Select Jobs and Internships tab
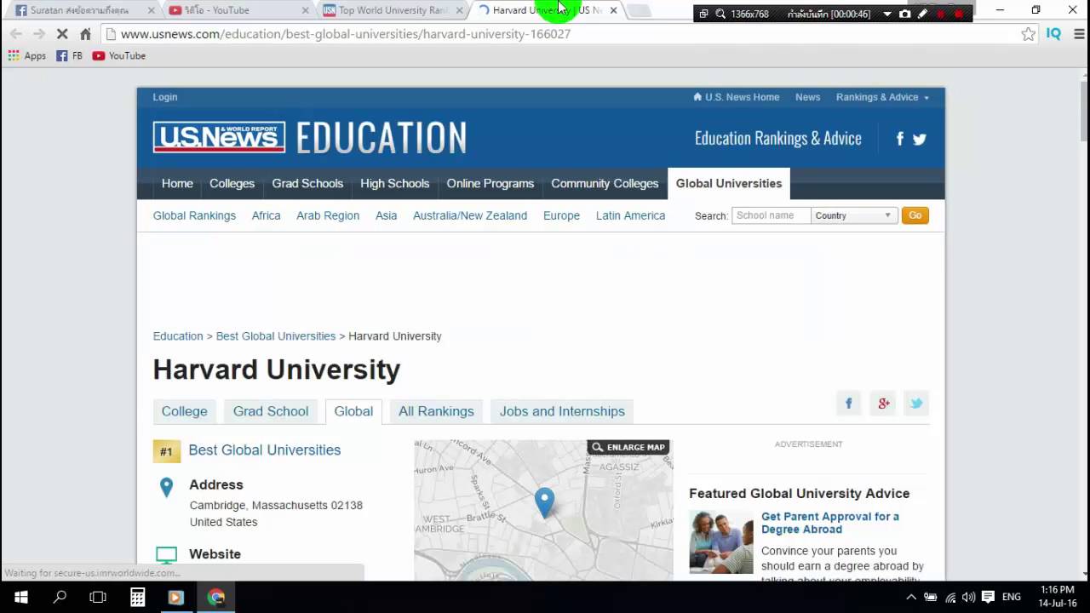The height and width of the screenshot is (613, 1090). (562, 411)
